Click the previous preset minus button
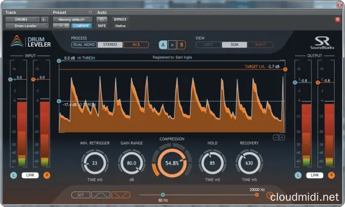Viewport: 345px width, 207px height. 56,26
